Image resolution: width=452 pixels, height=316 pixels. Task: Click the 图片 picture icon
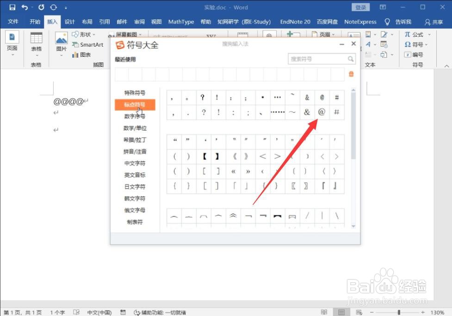[61, 38]
